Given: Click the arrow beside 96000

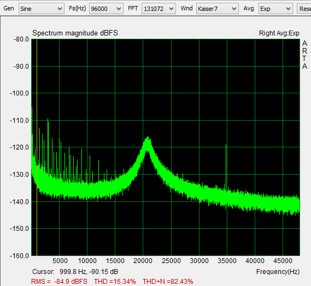Looking at the screenshot, I should (x=119, y=9).
